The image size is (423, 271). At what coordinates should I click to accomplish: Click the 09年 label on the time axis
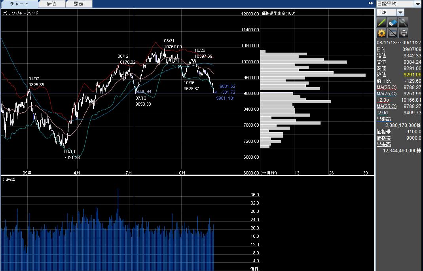[27, 172]
